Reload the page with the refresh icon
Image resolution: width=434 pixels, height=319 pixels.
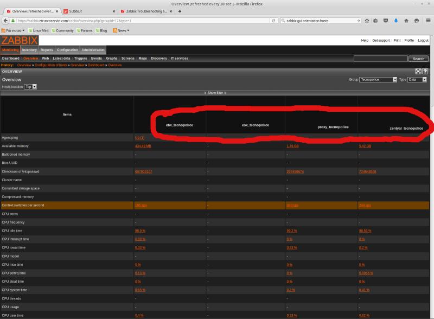273,21
